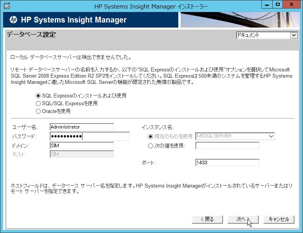Viewport: 303px width, 233px height.
Task: Minimize the installer window
Action: pos(267,5)
